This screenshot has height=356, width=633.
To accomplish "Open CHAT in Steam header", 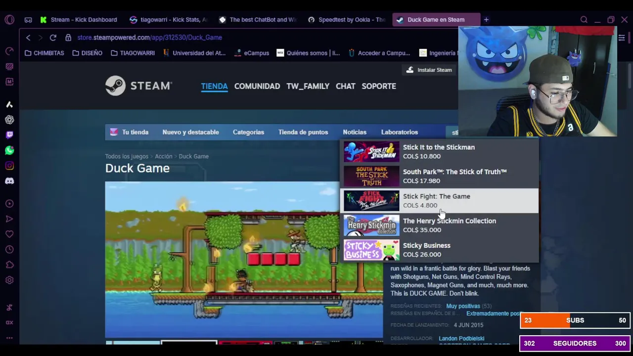I will 345,86.
